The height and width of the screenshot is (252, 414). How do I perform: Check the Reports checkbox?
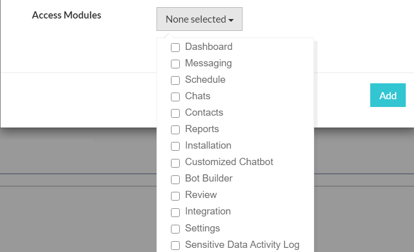tap(176, 130)
